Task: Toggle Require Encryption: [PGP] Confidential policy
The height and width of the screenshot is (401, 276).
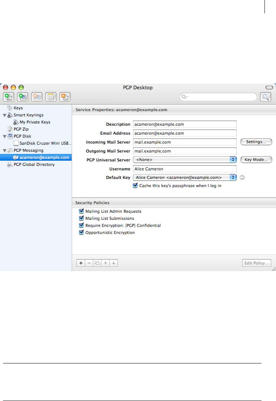Action: pos(81,225)
